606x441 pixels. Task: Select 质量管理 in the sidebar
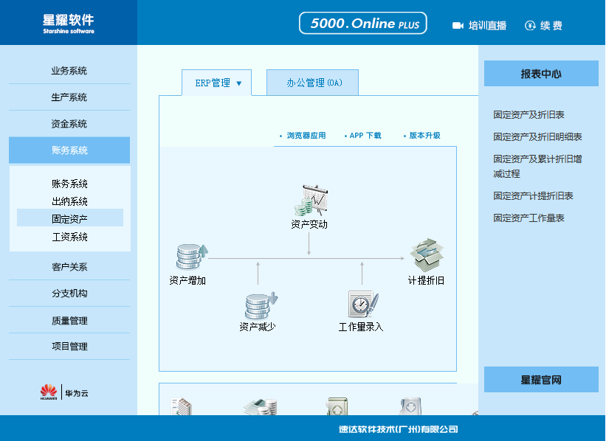point(69,321)
